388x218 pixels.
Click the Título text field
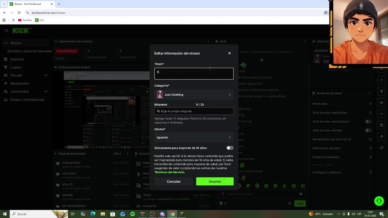pyautogui.click(x=194, y=74)
